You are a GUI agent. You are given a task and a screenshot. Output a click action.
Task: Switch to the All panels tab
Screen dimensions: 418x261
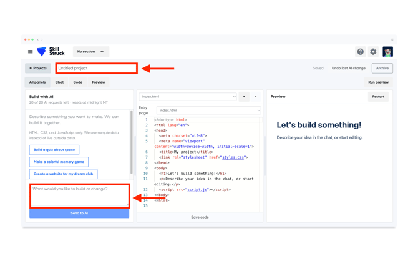[x=37, y=82]
